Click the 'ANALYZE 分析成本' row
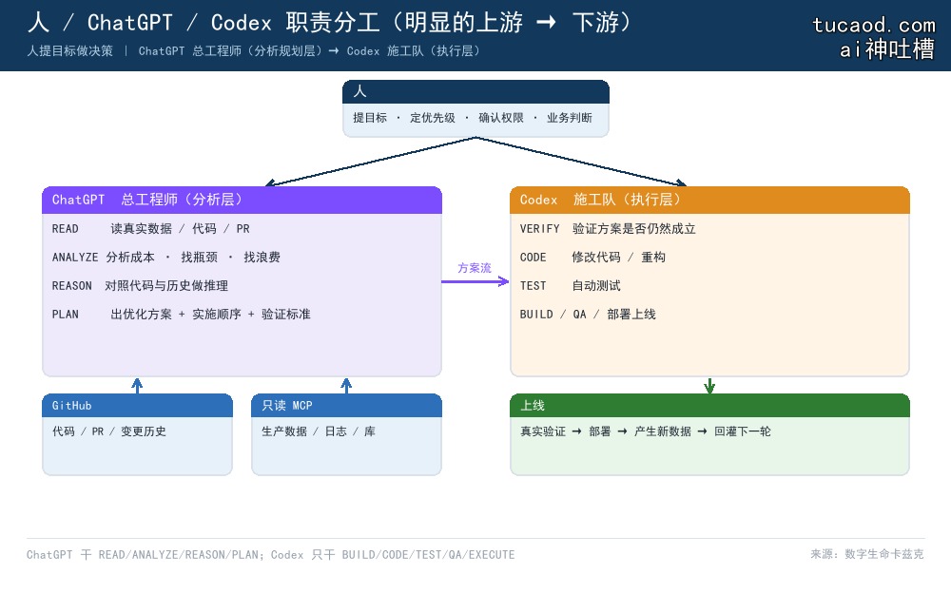Screen dimensions: 951x594 [165, 257]
